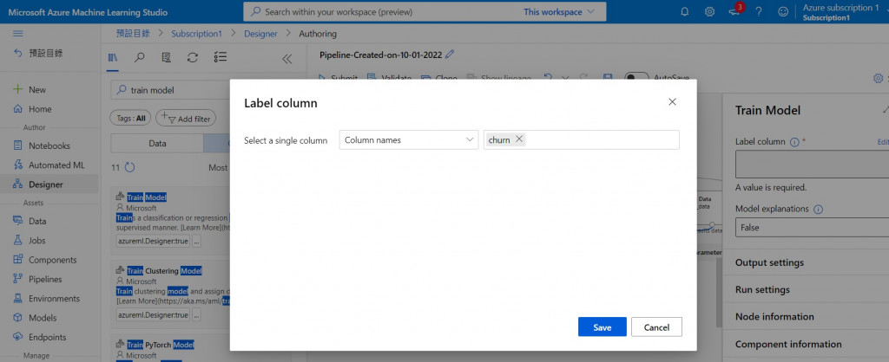Refresh the 11 results list
This screenshot has width=889, height=362.
[x=130, y=167]
